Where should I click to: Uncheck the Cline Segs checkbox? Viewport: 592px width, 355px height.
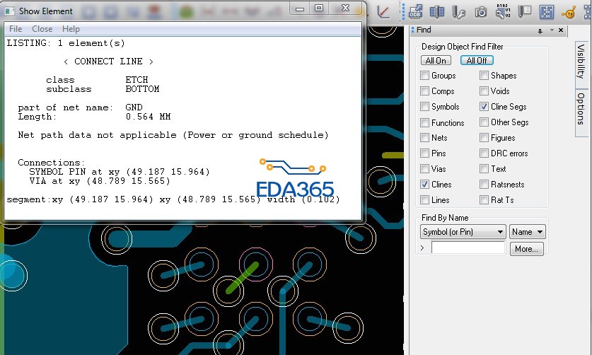click(484, 107)
